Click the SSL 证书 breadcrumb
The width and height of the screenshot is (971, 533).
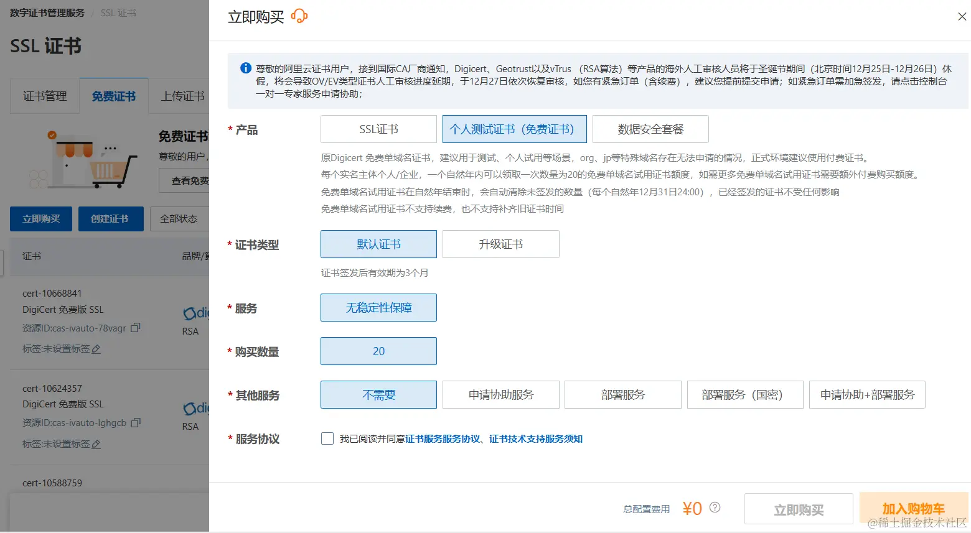pyautogui.click(x=118, y=12)
